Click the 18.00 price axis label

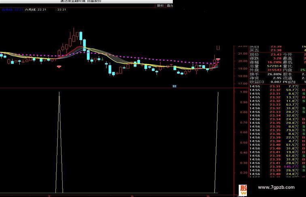click(x=243, y=76)
